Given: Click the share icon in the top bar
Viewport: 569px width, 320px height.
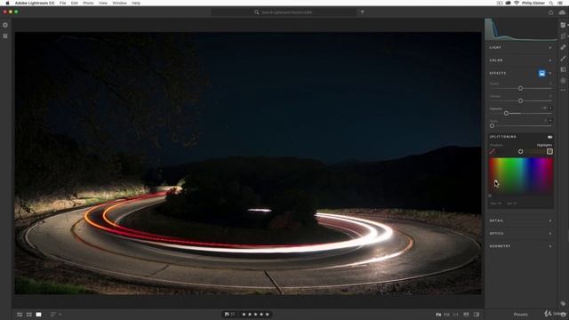Looking at the screenshot, I should (550, 12).
